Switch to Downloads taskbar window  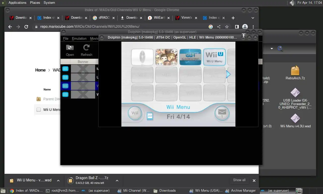(x=165, y=191)
